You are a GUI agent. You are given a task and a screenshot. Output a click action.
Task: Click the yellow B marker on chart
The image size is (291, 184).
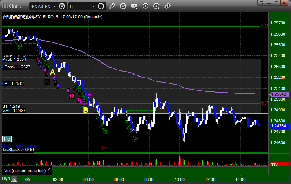pyautogui.click(x=85, y=110)
